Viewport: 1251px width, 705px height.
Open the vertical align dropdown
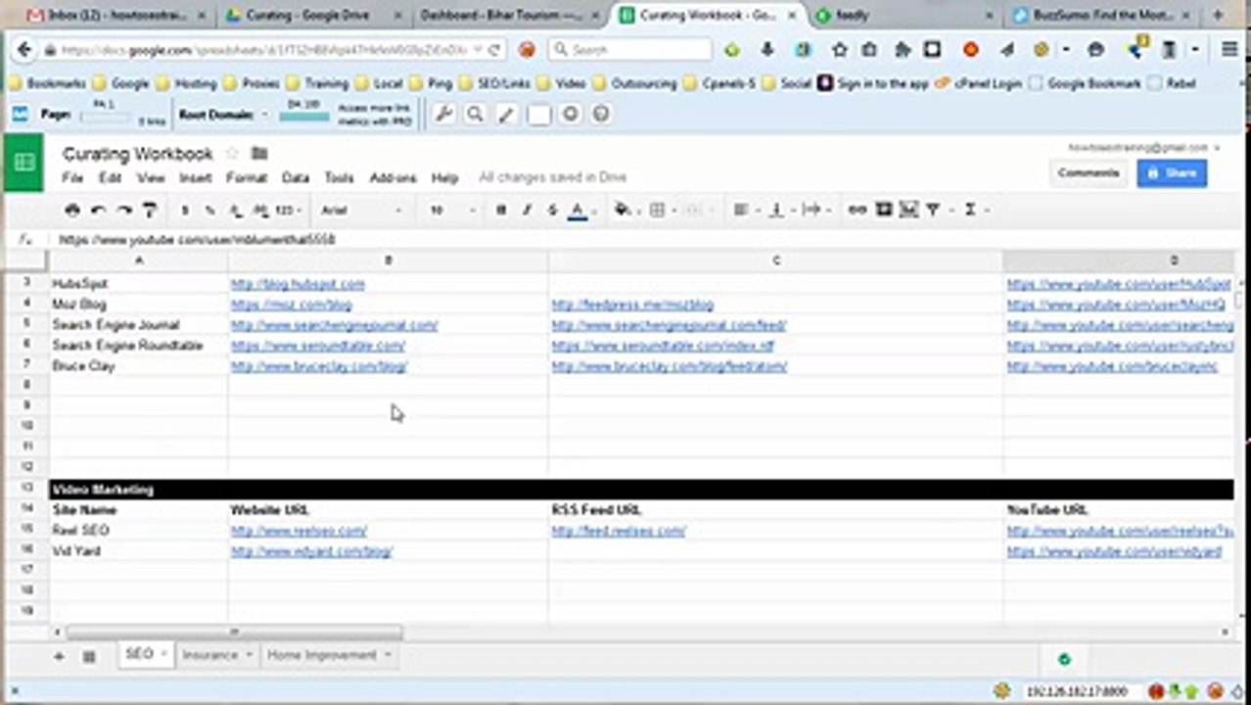tap(780, 210)
